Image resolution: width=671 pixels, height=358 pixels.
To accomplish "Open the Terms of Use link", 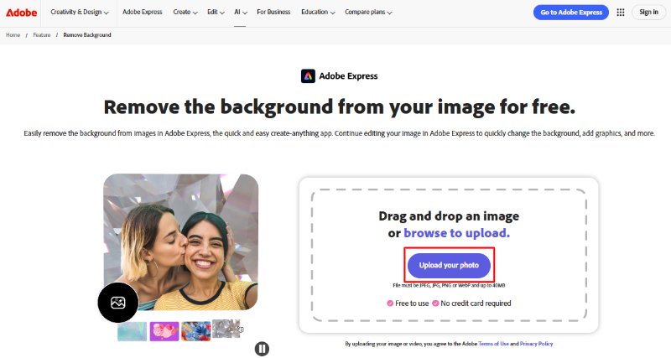I will (x=493, y=344).
